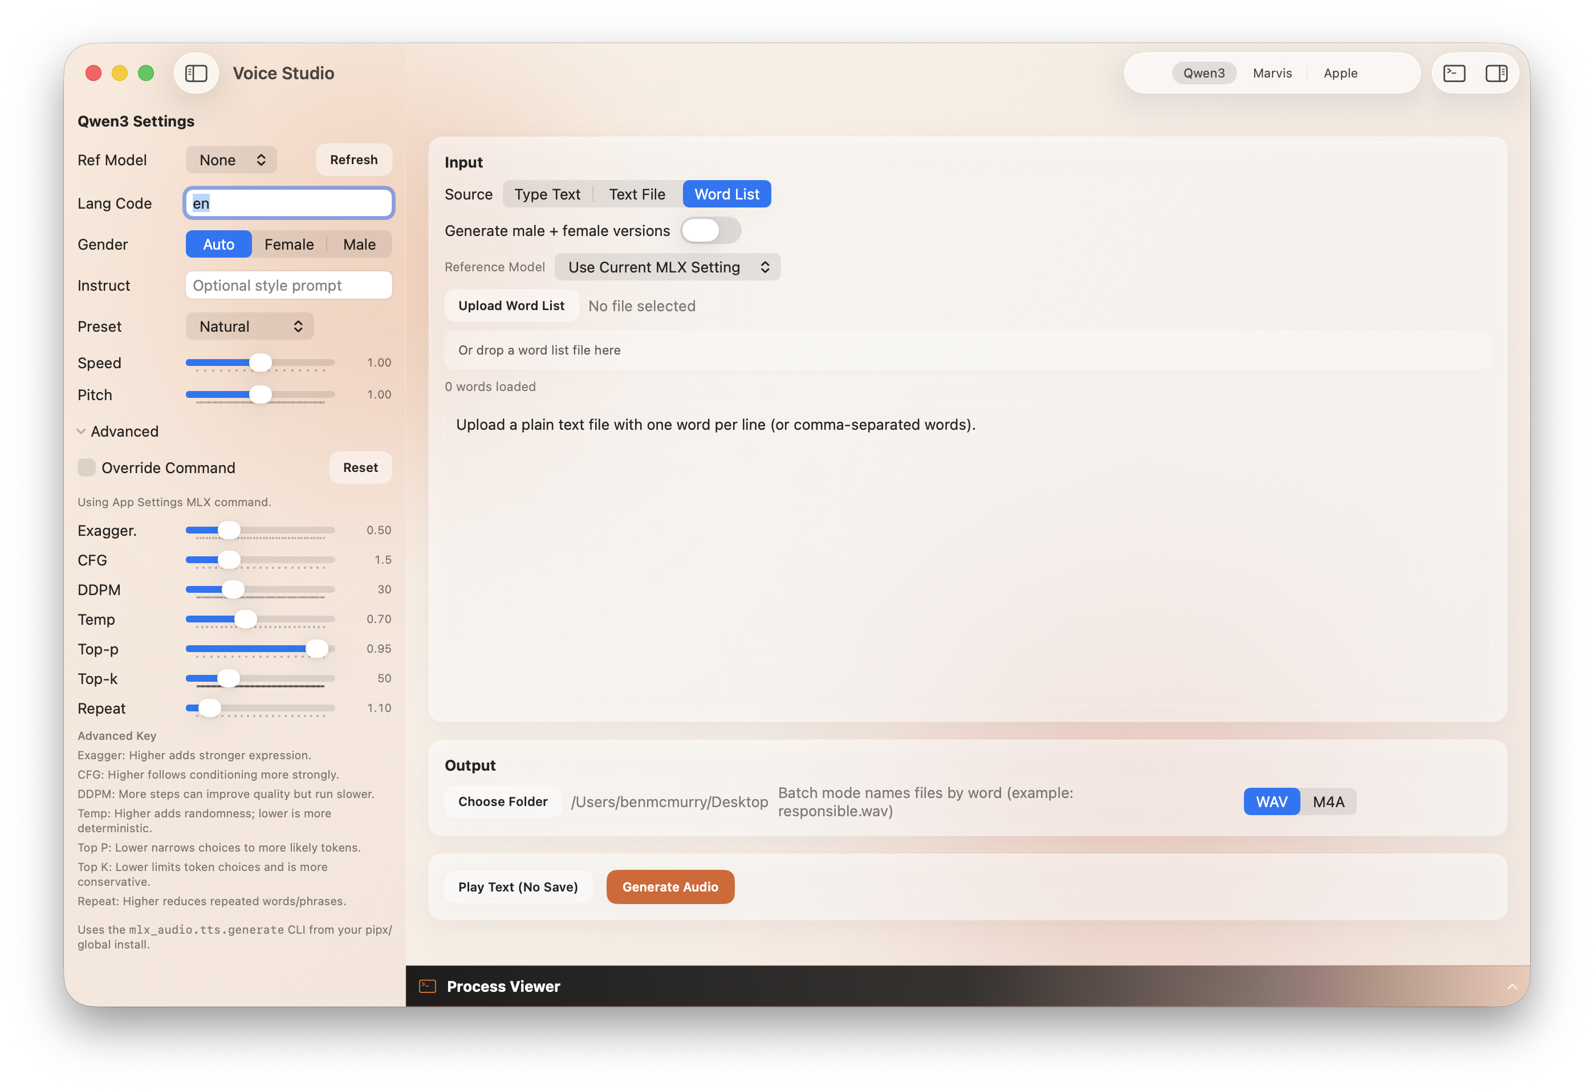This screenshot has width=1594, height=1091.
Task: Click the Temp slider thumb
Action: [246, 619]
